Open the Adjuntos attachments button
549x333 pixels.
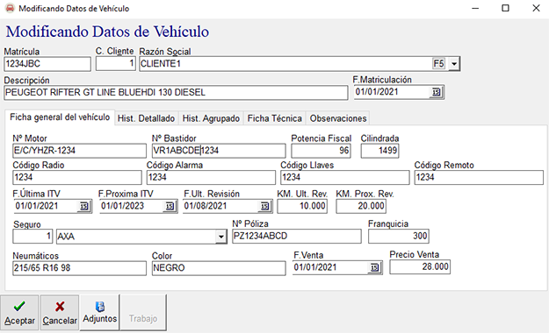point(100,312)
